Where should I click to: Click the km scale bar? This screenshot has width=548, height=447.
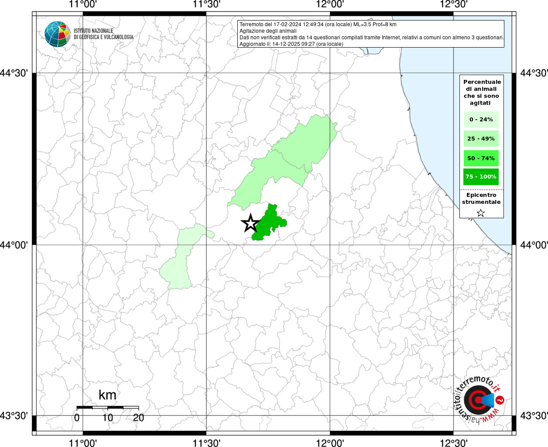[107, 408]
